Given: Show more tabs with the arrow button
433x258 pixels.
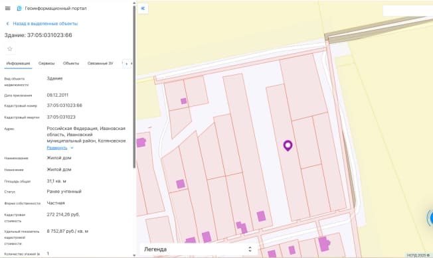Looking at the screenshot, I should pyautogui.click(x=127, y=64).
